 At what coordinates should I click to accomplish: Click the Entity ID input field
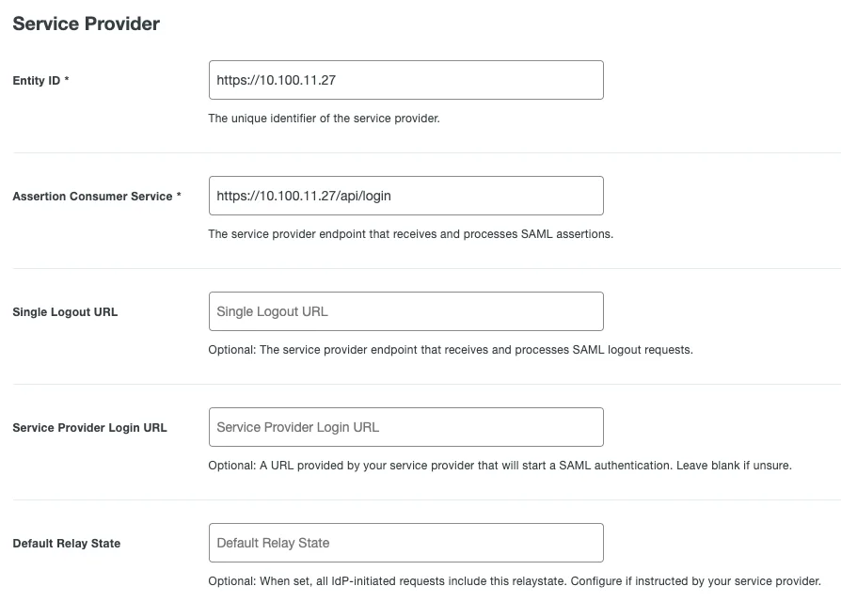(406, 80)
